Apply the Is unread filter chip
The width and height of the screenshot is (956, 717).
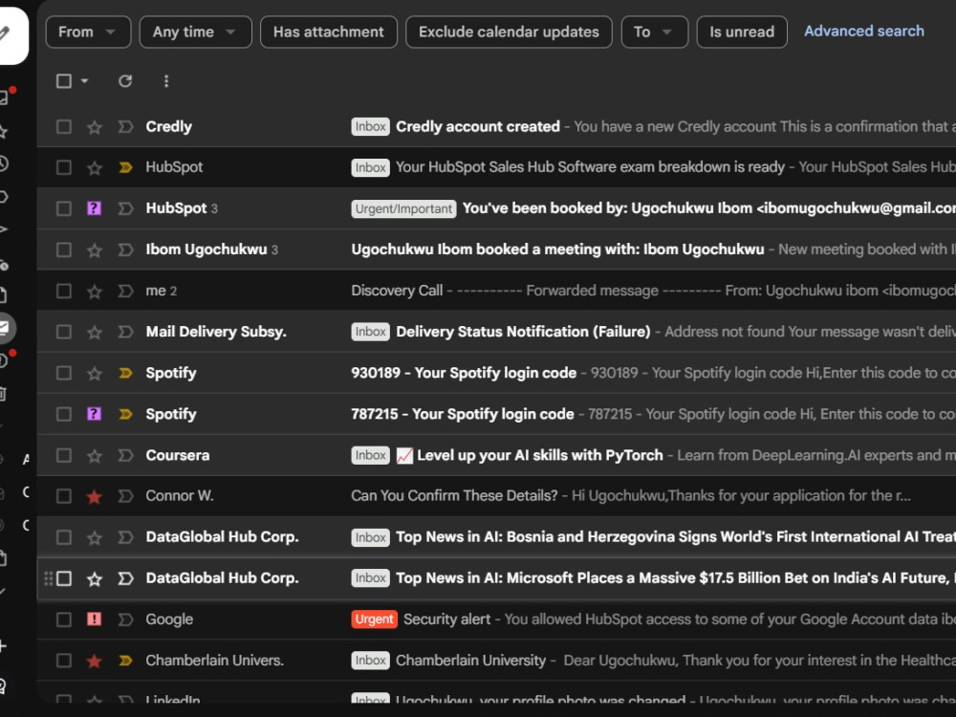pos(742,32)
